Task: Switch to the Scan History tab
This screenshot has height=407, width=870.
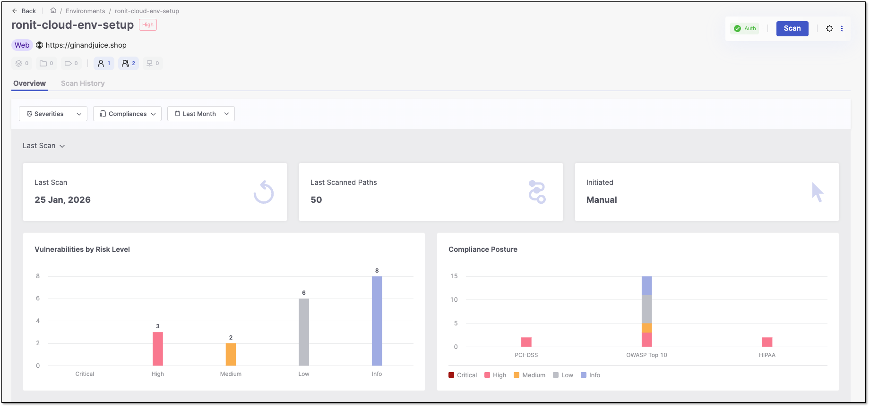Action: coord(83,83)
